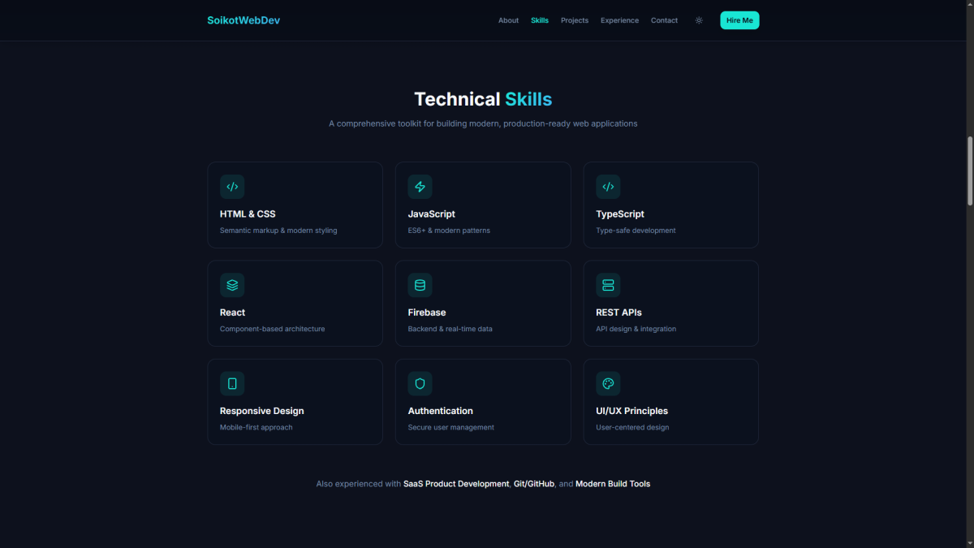Open the About navigation link
Viewport: 974px width, 548px height.
tap(508, 20)
